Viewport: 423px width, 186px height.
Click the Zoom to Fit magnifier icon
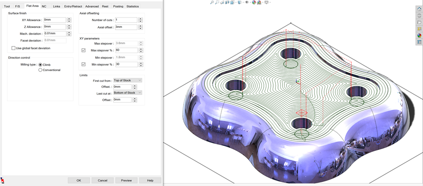[212, 2]
